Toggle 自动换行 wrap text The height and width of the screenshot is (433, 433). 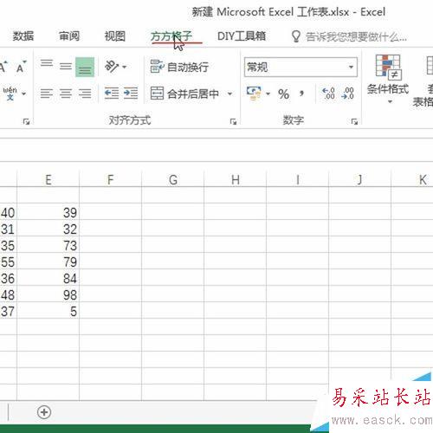click(x=179, y=67)
